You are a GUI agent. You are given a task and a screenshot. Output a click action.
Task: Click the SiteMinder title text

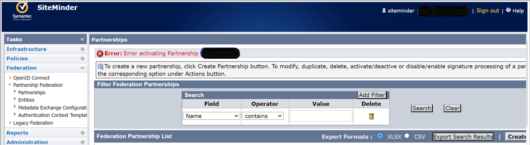coord(57,7)
